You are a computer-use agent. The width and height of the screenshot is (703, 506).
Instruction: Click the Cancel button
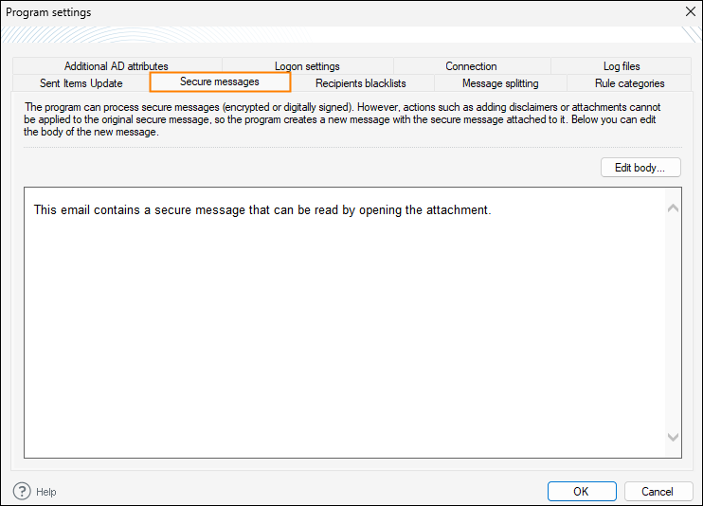coord(658,491)
